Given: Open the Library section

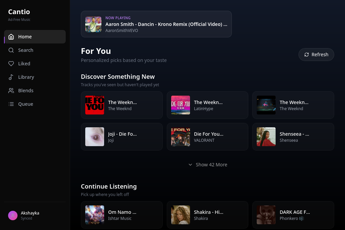Looking at the screenshot, I should (x=35, y=77).
